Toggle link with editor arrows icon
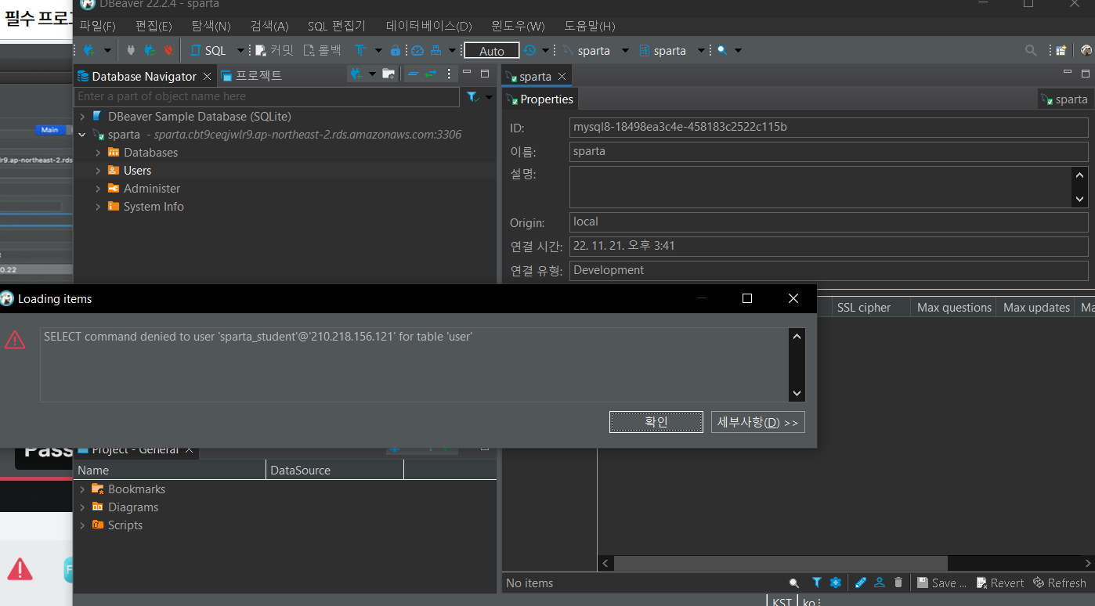This screenshot has width=1095, height=606. click(431, 74)
